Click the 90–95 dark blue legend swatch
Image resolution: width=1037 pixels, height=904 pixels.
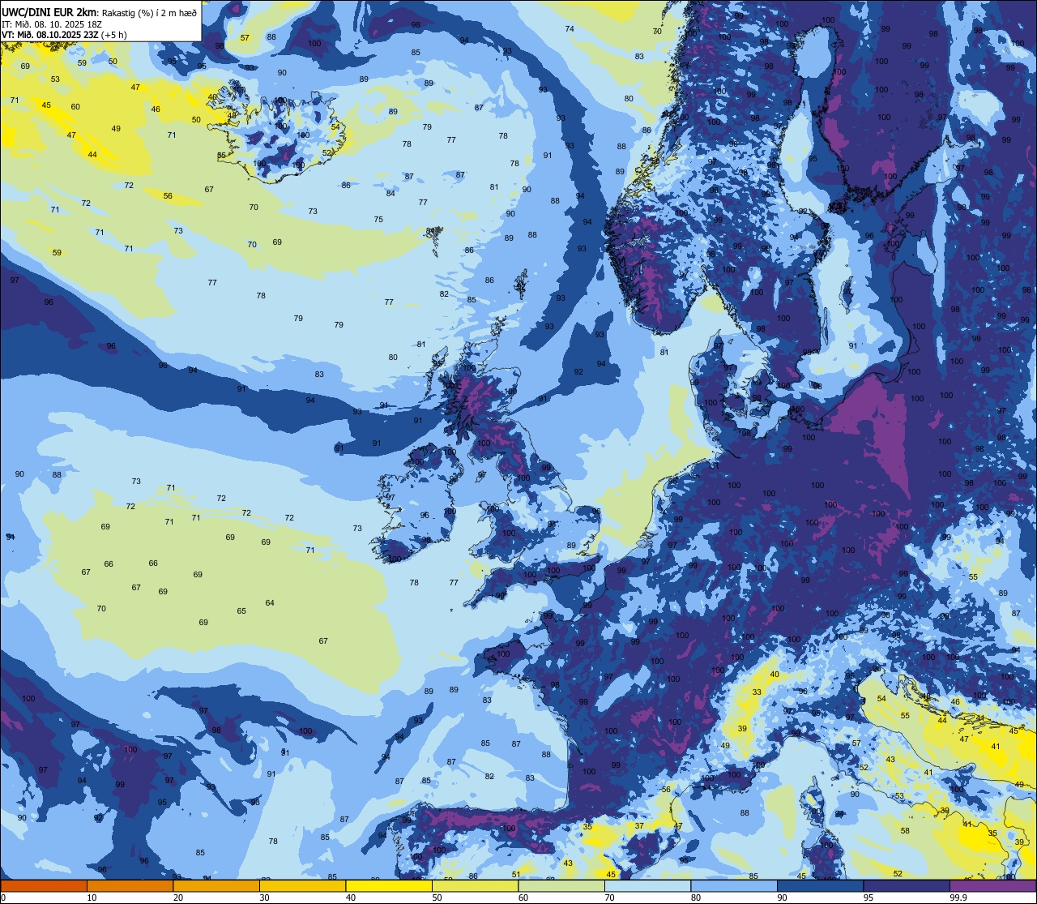[820, 885]
